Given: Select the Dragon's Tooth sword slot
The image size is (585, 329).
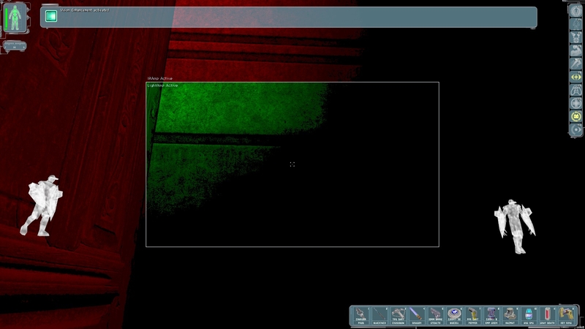Looking at the screenshot, I should (417, 316).
